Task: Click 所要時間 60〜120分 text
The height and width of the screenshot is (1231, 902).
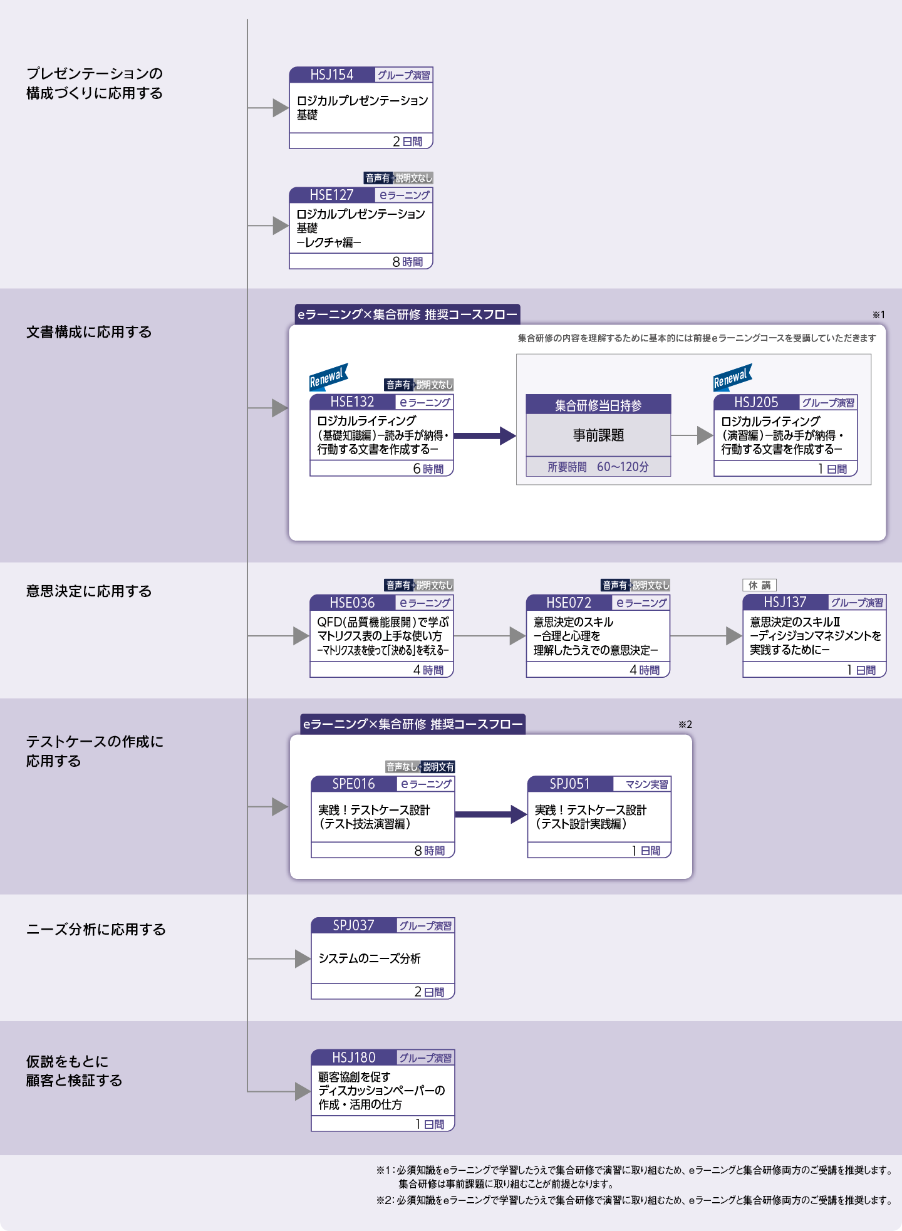Action: pyautogui.click(x=598, y=467)
